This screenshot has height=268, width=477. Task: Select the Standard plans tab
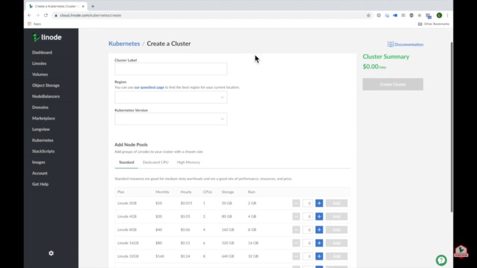[x=126, y=163]
